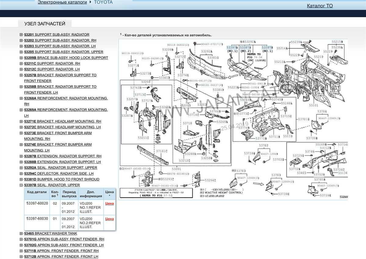Expand the 53292A SEAL, RADIATOR SUPPORT, UPPER node
The height and width of the screenshot is (259, 366).
tap(21, 168)
